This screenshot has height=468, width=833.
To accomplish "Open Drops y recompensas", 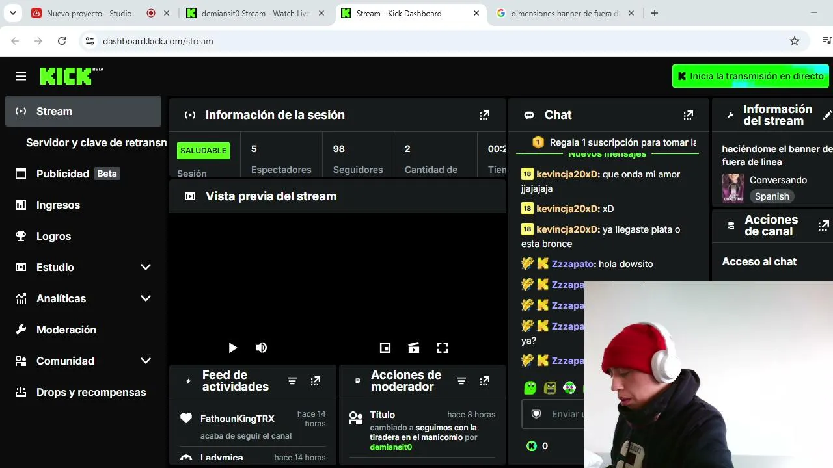I will click(x=83, y=392).
